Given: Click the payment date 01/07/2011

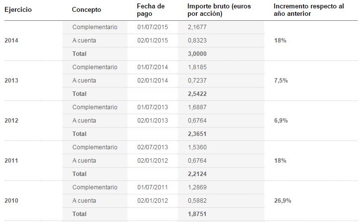Looking at the screenshot, I should (153, 187).
